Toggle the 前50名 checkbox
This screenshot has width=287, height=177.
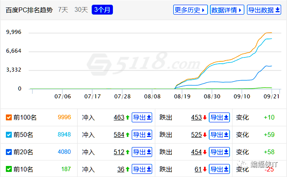click(9, 135)
